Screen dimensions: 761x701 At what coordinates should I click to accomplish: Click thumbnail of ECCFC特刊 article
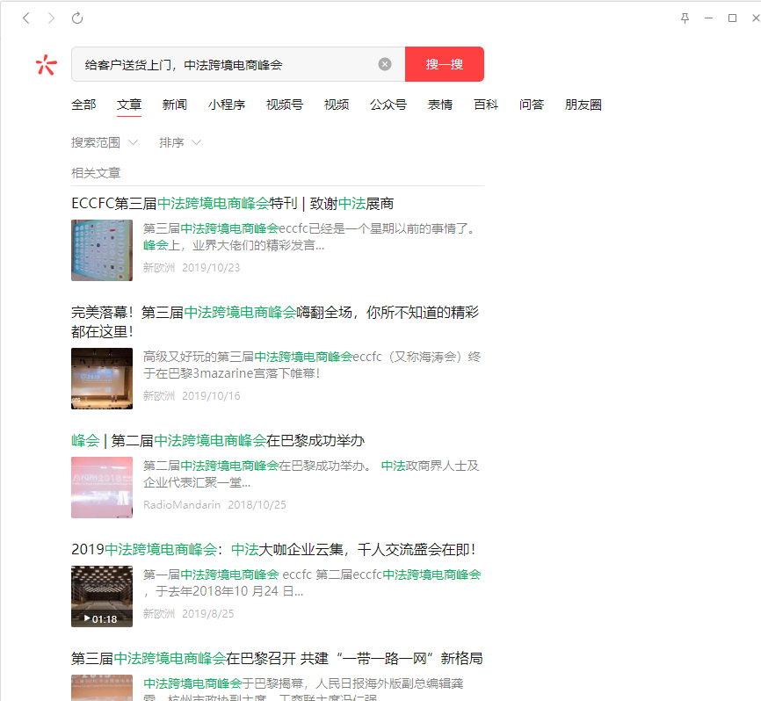[x=102, y=250]
